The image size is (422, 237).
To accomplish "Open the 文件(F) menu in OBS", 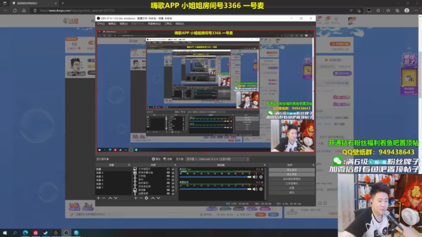I will click(x=101, y=24).
